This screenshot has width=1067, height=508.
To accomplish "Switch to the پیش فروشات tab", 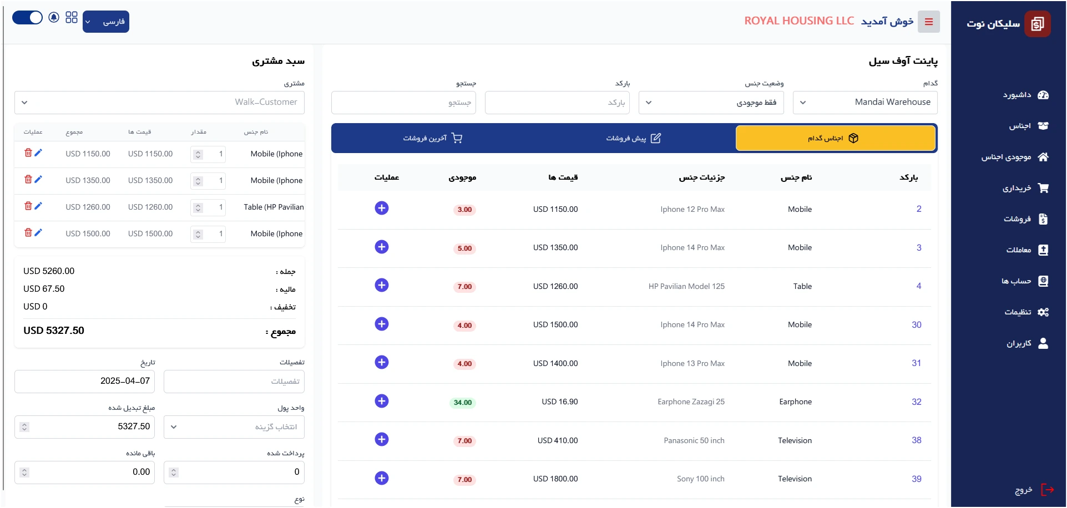I will pyautogui.click(x=633, y=138).
